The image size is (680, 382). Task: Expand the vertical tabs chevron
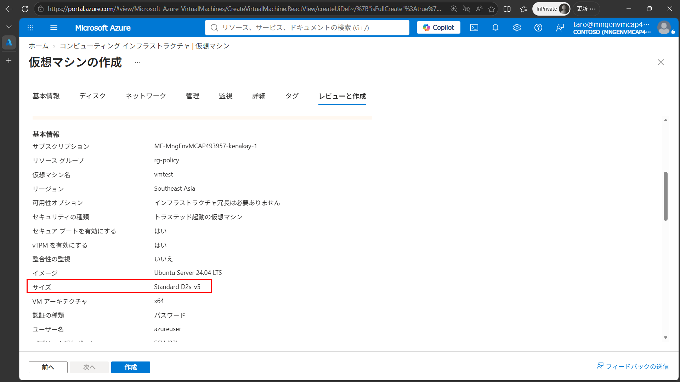[x=9, y=27]
